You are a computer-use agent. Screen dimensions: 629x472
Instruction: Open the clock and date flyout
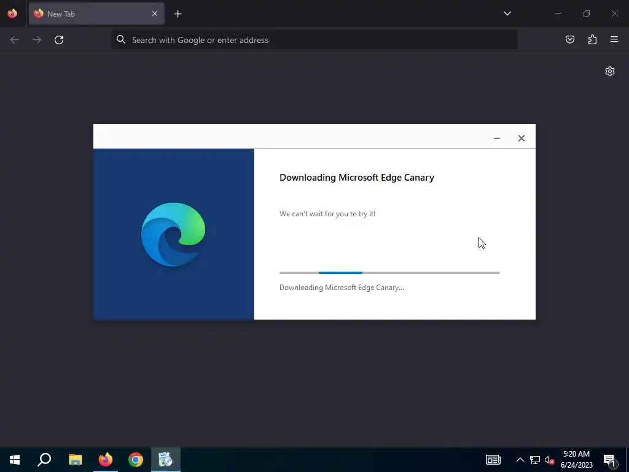576,460
